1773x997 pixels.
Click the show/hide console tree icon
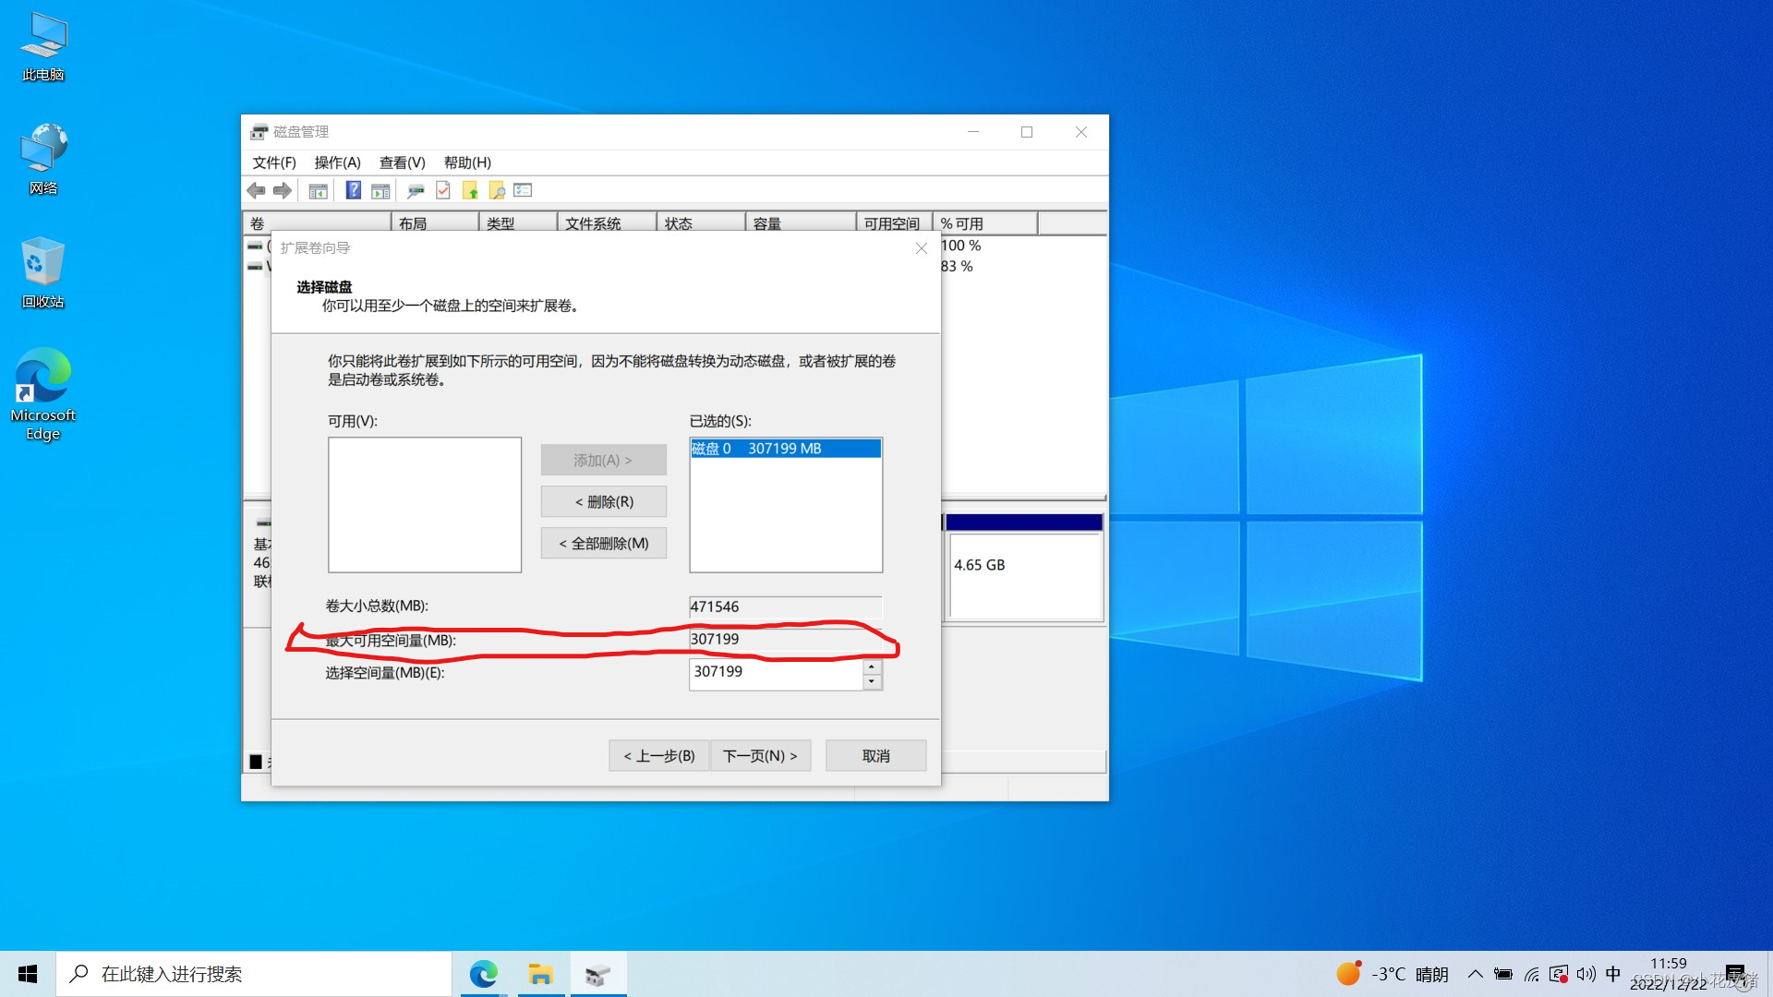pos(318,191)
